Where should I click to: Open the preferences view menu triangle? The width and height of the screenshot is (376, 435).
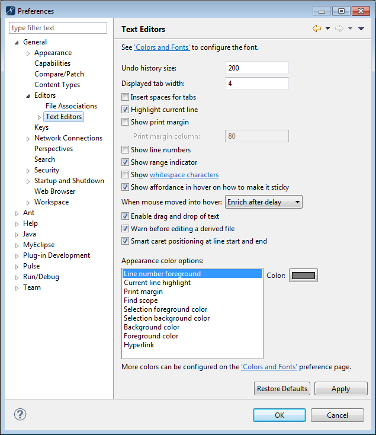point(361,29)
